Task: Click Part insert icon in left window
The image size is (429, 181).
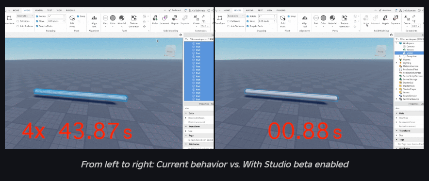Action: pyautogui.click(x=105, y=18)
